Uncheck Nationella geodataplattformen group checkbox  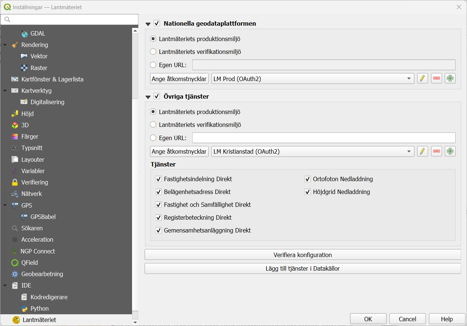pyautogui.click(x=157, y=23)
